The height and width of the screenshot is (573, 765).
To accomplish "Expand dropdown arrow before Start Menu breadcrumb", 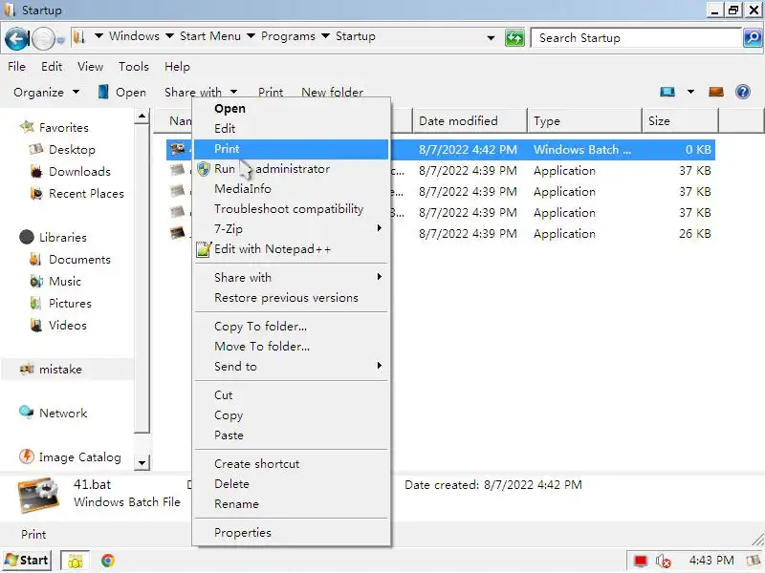I will click(x=169, y=35).
